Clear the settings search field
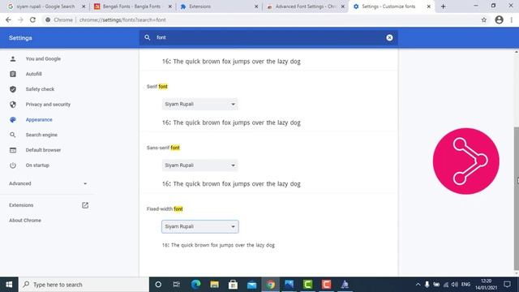The height and width of the screenshot is (292, 519). tap(389, 38)
